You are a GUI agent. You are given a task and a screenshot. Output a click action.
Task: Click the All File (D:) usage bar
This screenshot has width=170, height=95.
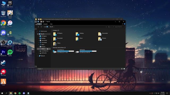[88, 51]
